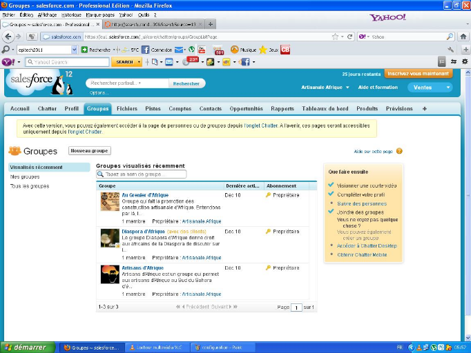Click the Facebook icon in the Yahoo toolbar

pos(245,62)
